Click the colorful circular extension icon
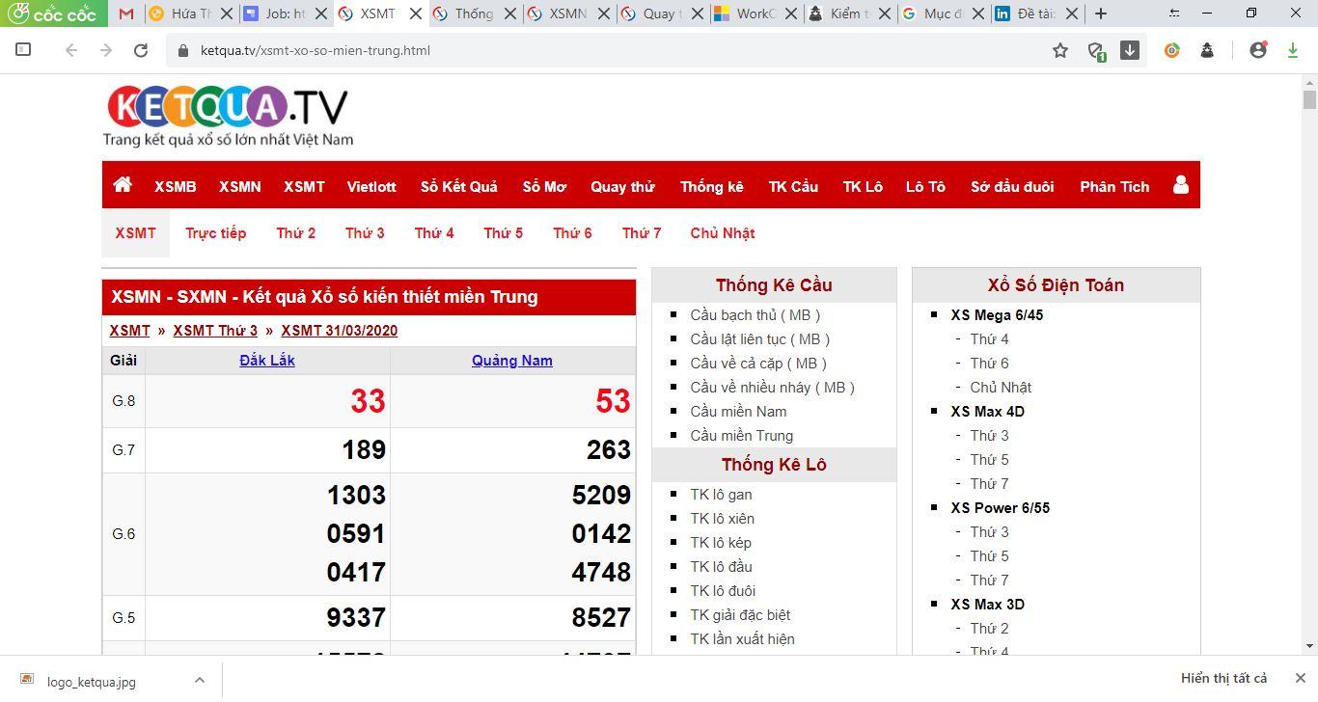 point(1172,50)
